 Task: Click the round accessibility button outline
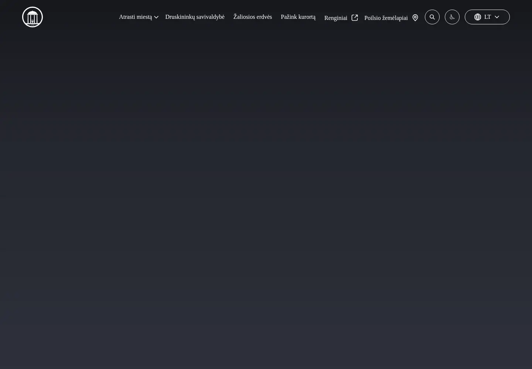coord(452,17)
